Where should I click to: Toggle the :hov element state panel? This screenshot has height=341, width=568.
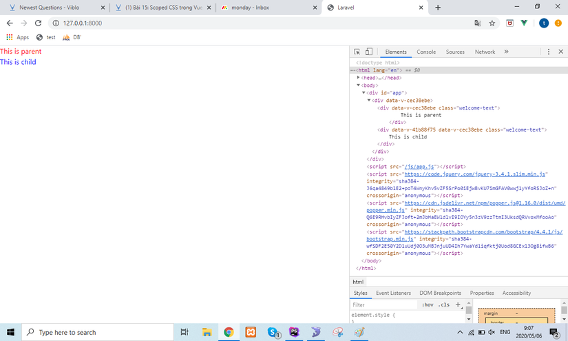428,304
